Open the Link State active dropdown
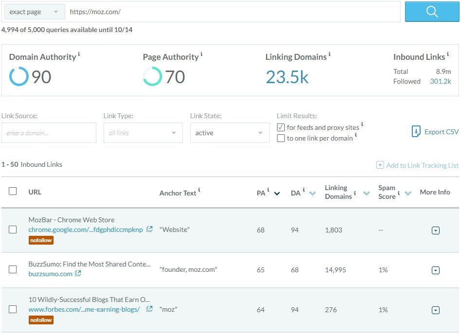Screen dimensions: 461x336 pyautogui.click(x=229, y=133)
